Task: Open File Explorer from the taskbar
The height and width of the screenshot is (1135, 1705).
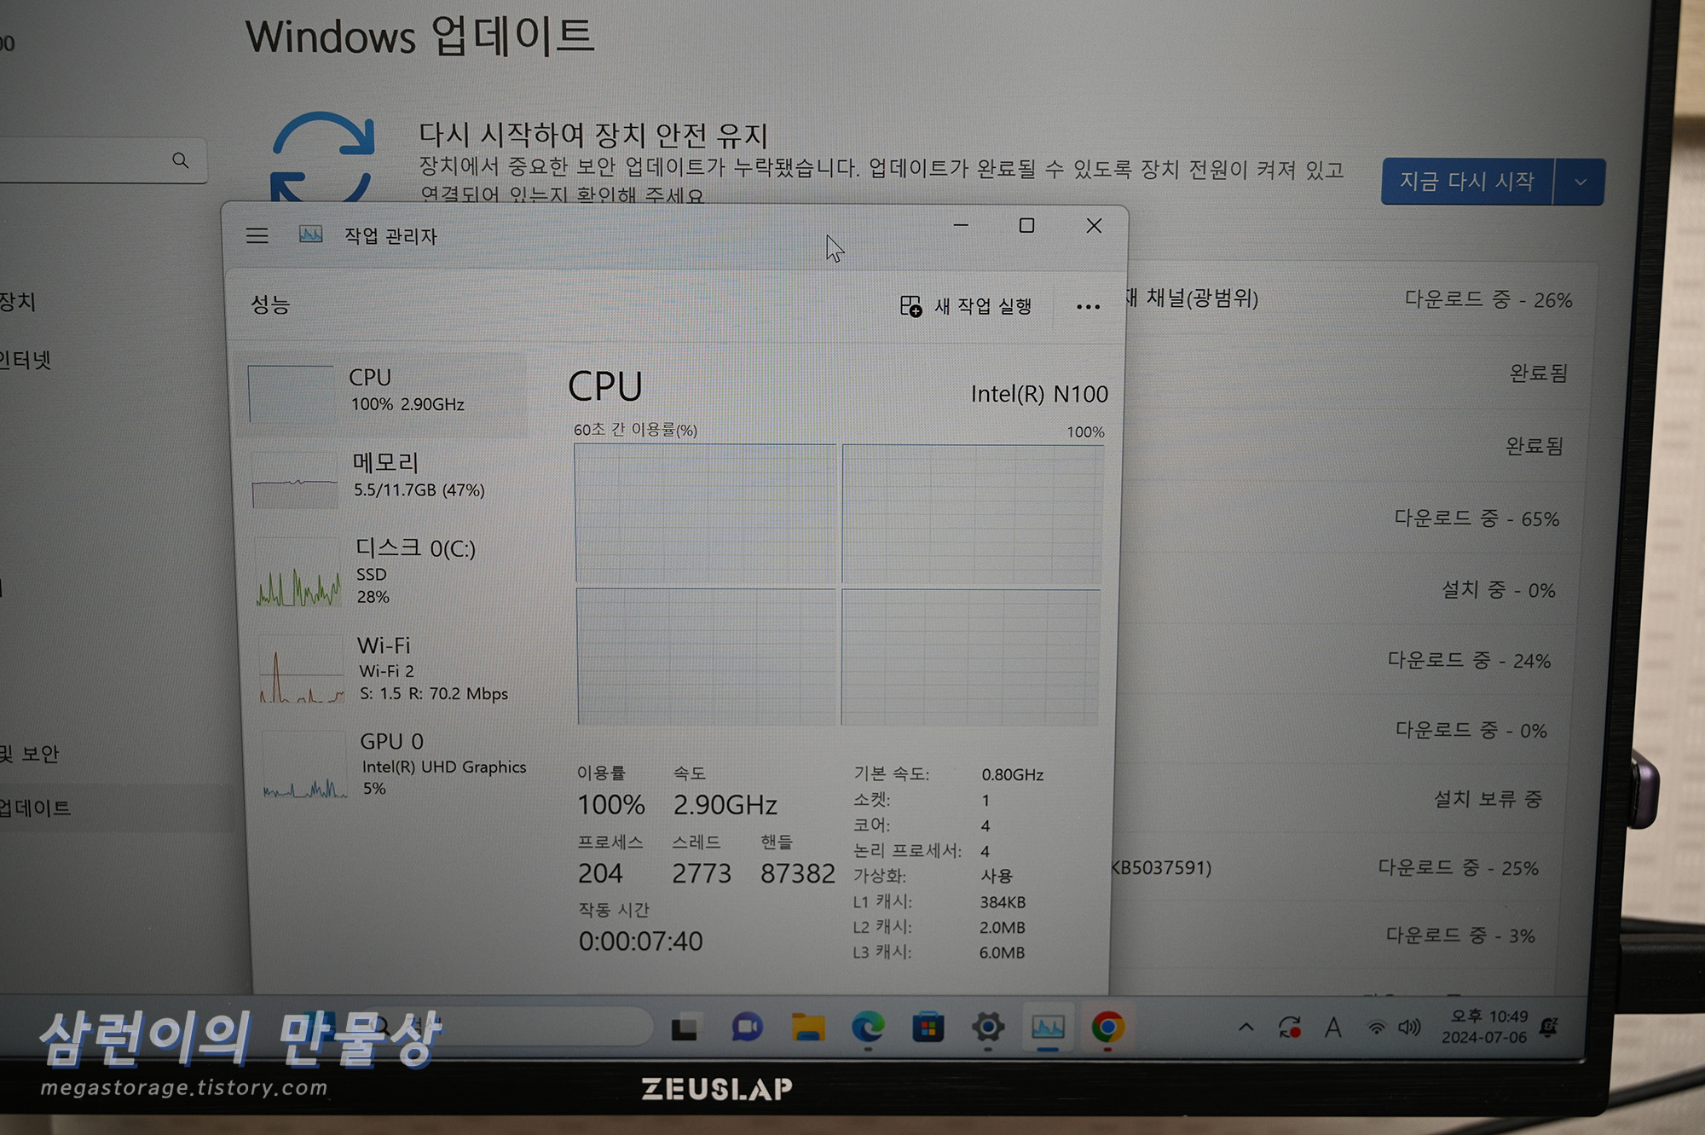Action: 807,1028
